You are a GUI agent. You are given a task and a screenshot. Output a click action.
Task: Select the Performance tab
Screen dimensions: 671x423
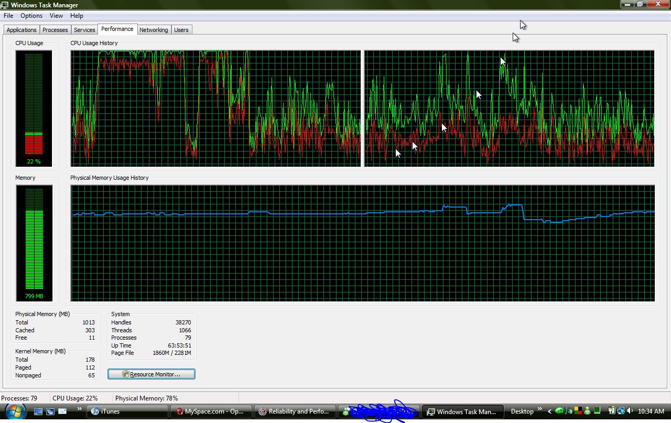coord(117,29)
